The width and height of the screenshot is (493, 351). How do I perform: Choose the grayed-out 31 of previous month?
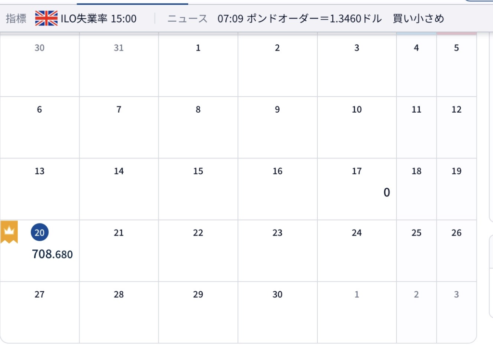[119, 65]
